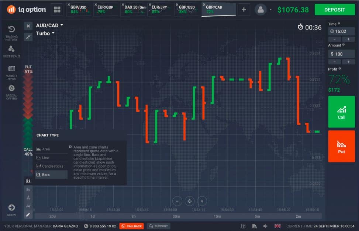Click the chart grid layout icon
Viewport: 359px width, 231px height.
tap(57, 10)
